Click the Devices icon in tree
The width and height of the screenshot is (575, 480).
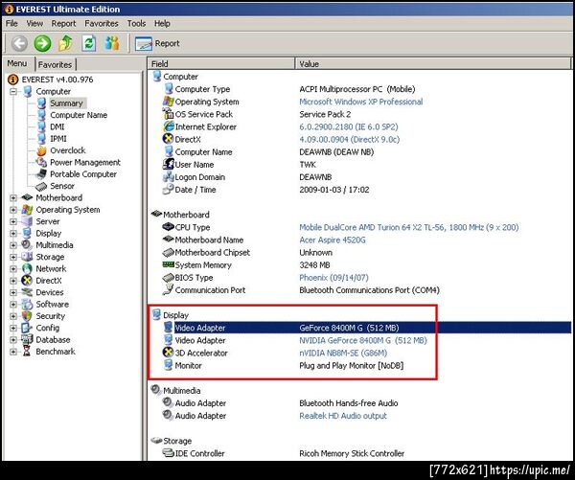27,292
